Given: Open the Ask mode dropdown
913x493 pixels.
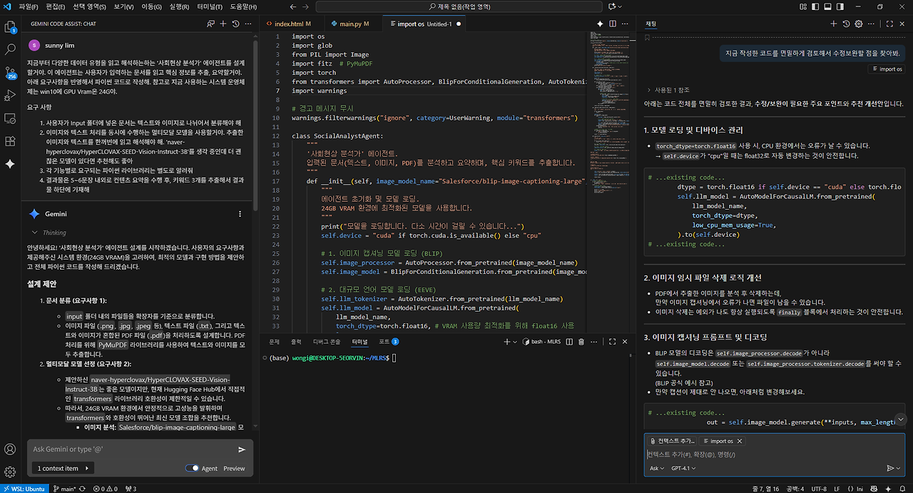Looking at the screenshot, I should click(656, 469).
